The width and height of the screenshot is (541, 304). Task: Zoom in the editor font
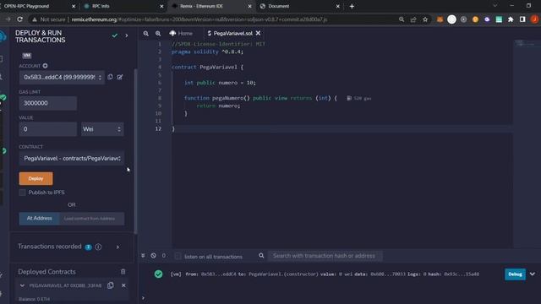158,34
